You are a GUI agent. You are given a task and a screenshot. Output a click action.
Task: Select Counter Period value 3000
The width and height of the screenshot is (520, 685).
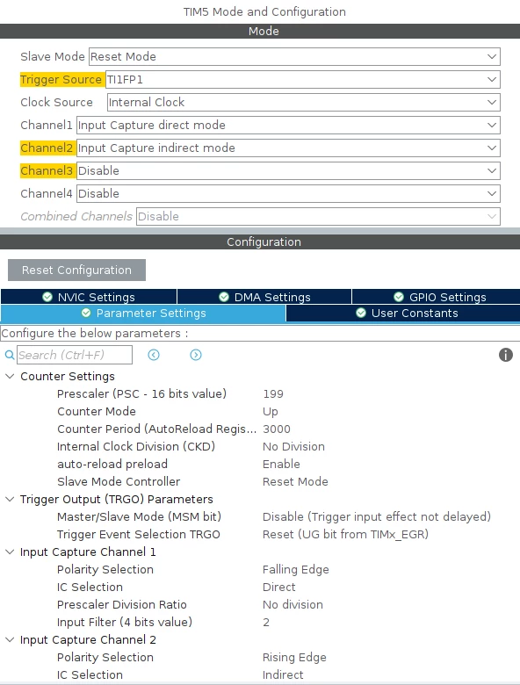[x=277, y=429]
